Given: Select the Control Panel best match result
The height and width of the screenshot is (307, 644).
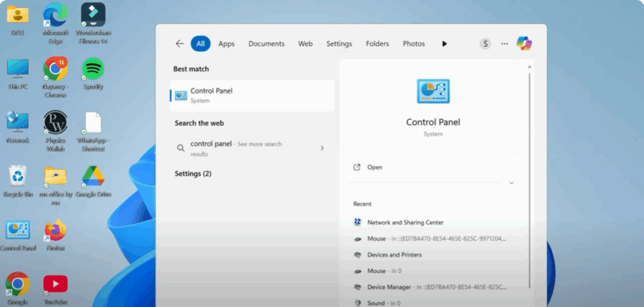Looking at the screenshot, I should pos(252,95).
